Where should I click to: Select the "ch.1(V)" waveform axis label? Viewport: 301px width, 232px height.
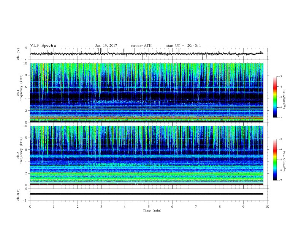click(18, 54)
